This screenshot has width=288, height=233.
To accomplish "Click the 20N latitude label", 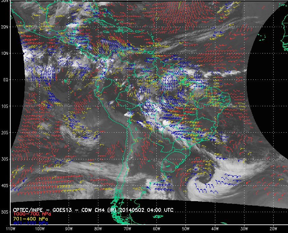I will click(4, 27).
